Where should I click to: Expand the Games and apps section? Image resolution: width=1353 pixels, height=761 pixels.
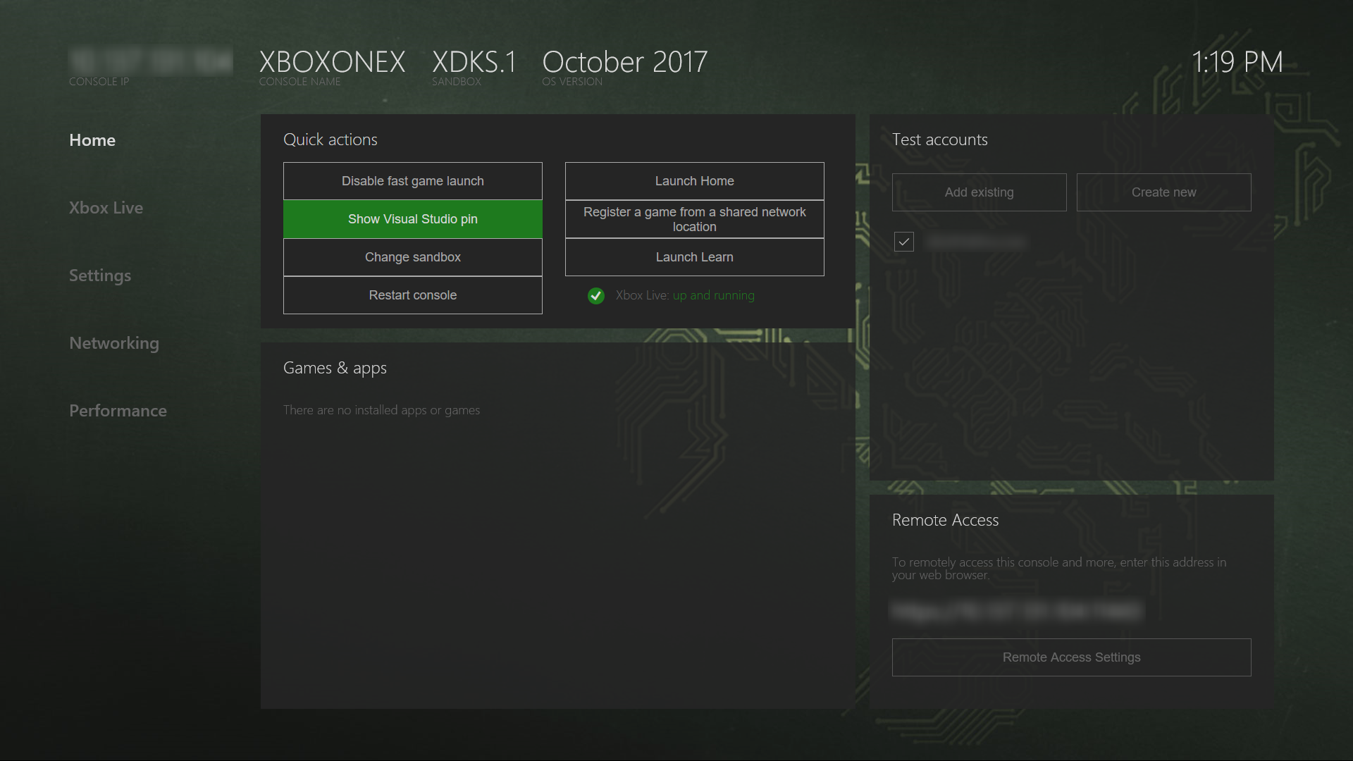click(x=335, y=367)
